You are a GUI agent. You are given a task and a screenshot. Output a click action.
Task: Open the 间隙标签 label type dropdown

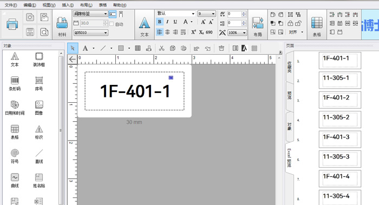coord(90,14)
